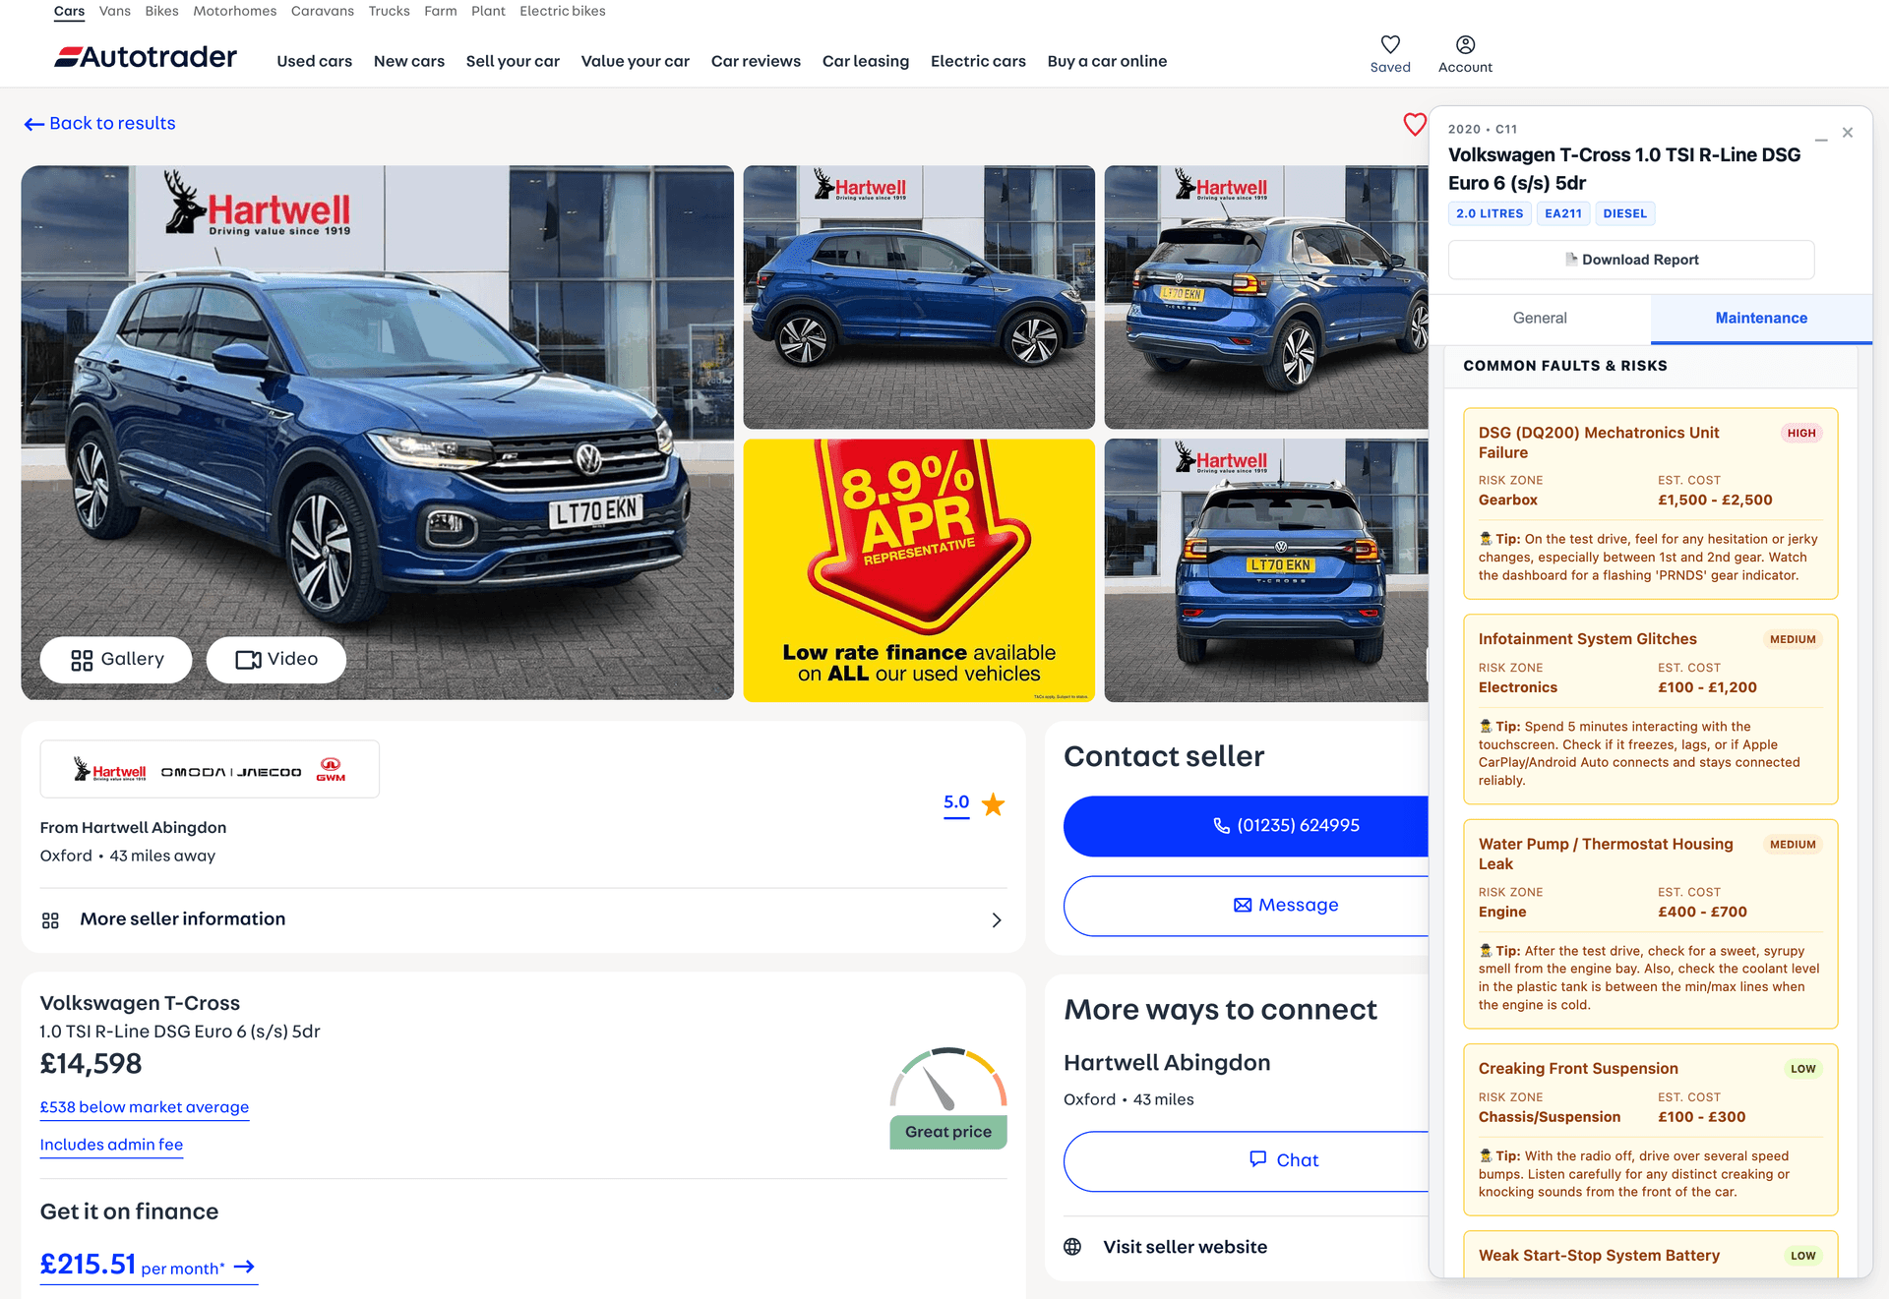Screen dimensions: 1889x1299
Task: Open the Account profile icon
Action: coord(1465,45)
